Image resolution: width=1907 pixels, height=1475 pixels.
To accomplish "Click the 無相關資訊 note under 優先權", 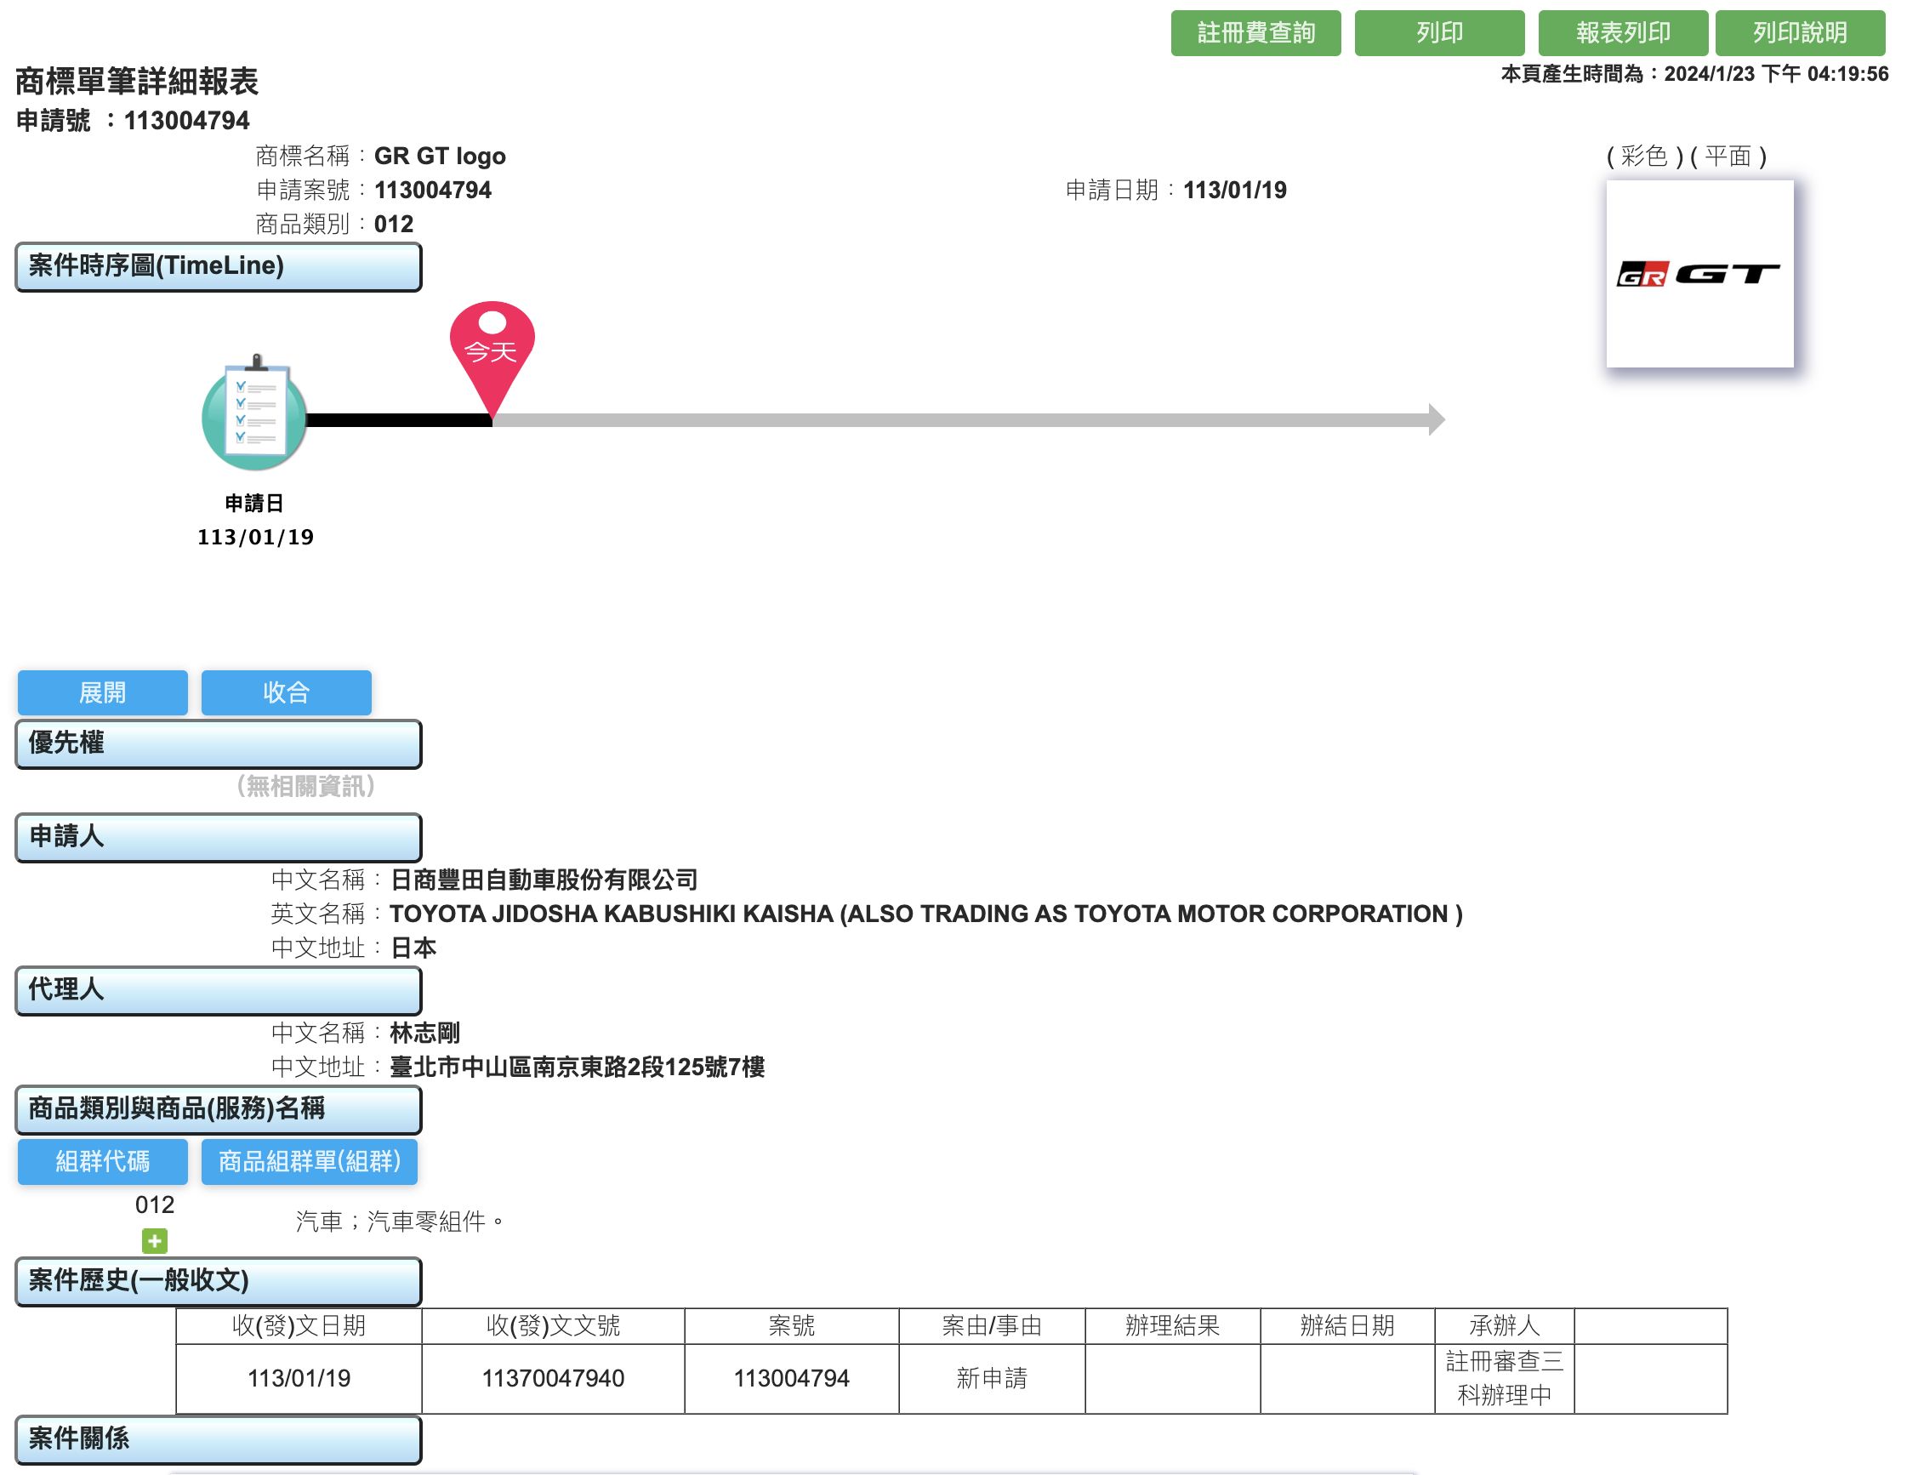I will 305,787.
